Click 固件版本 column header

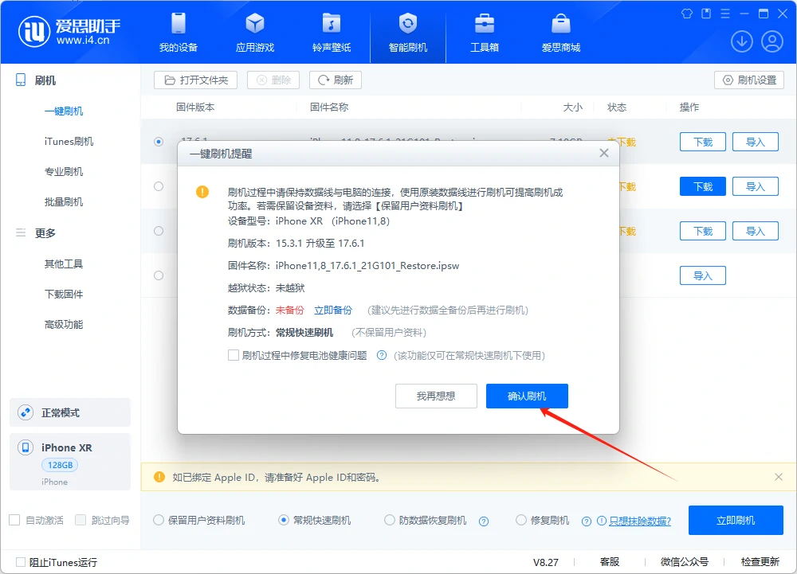point(195,107)
